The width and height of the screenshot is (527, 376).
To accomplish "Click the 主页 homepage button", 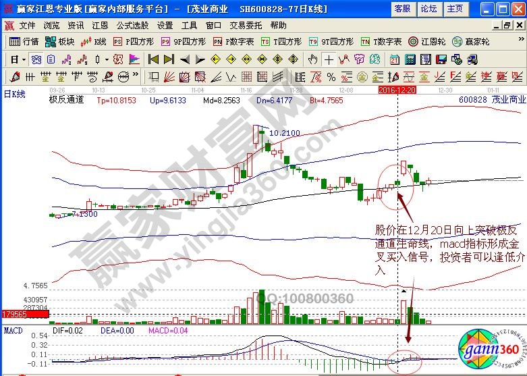I will pos(455,9).
